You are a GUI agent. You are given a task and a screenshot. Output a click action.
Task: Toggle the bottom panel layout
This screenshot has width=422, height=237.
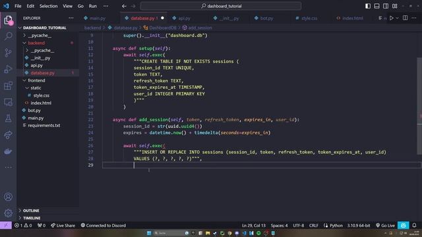(377, 6)
